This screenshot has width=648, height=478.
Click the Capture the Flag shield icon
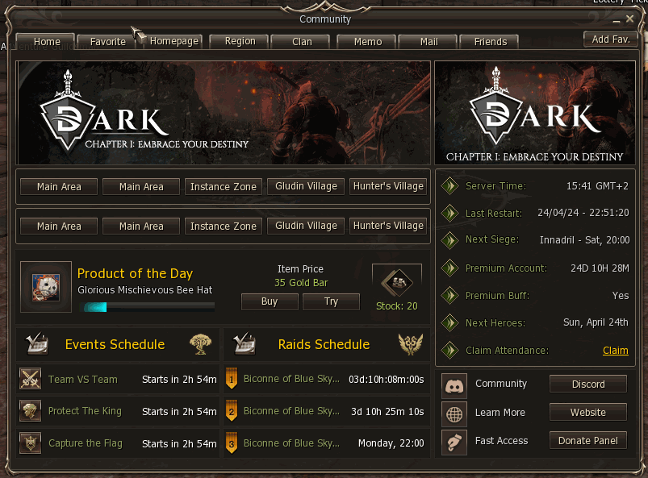31,443
